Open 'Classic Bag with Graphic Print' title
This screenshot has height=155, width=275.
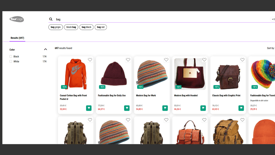click(x=226, y=95)
